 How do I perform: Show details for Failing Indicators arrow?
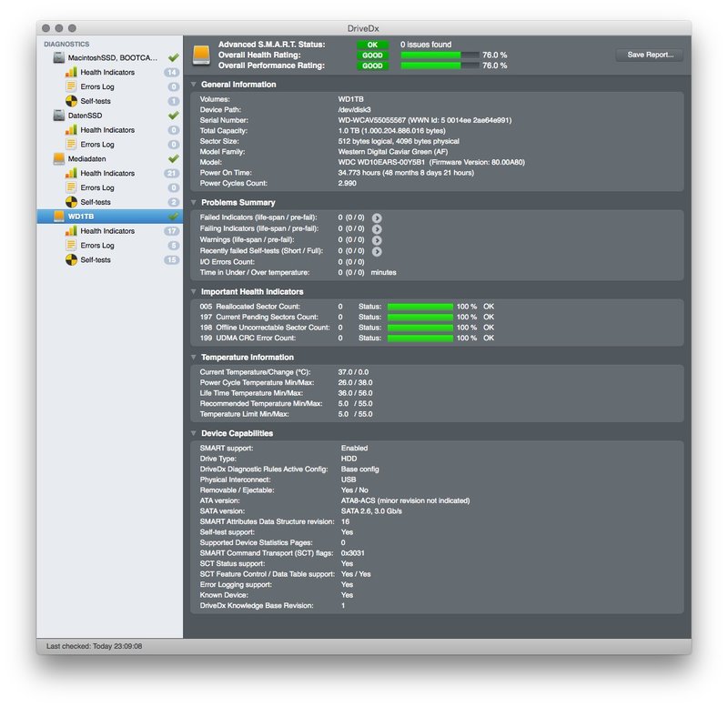point(377,229)
